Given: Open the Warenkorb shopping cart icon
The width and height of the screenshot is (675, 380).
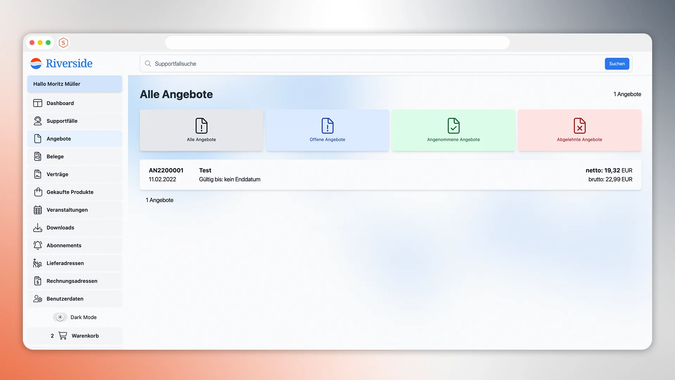Looking at the screenshot, I should (63, 336).
